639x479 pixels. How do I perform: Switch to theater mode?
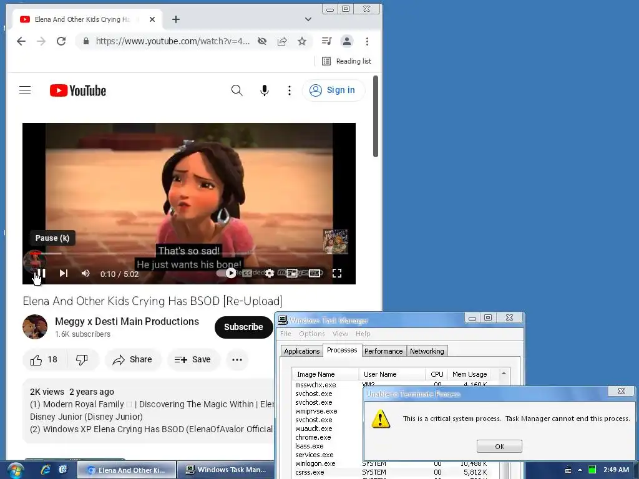coord(315,273)
